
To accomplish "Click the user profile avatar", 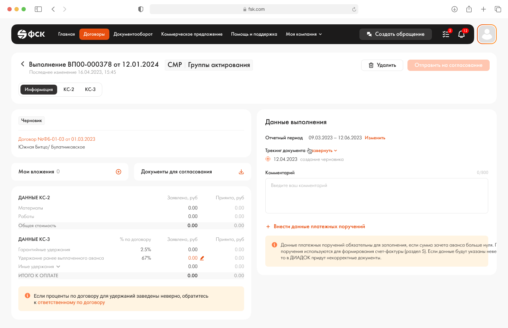I will [486, 34].
